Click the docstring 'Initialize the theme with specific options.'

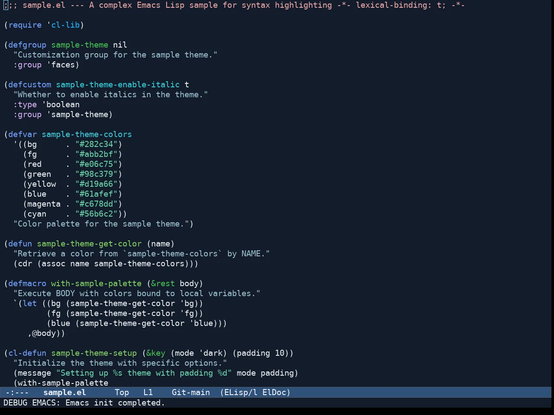point(120,363)
